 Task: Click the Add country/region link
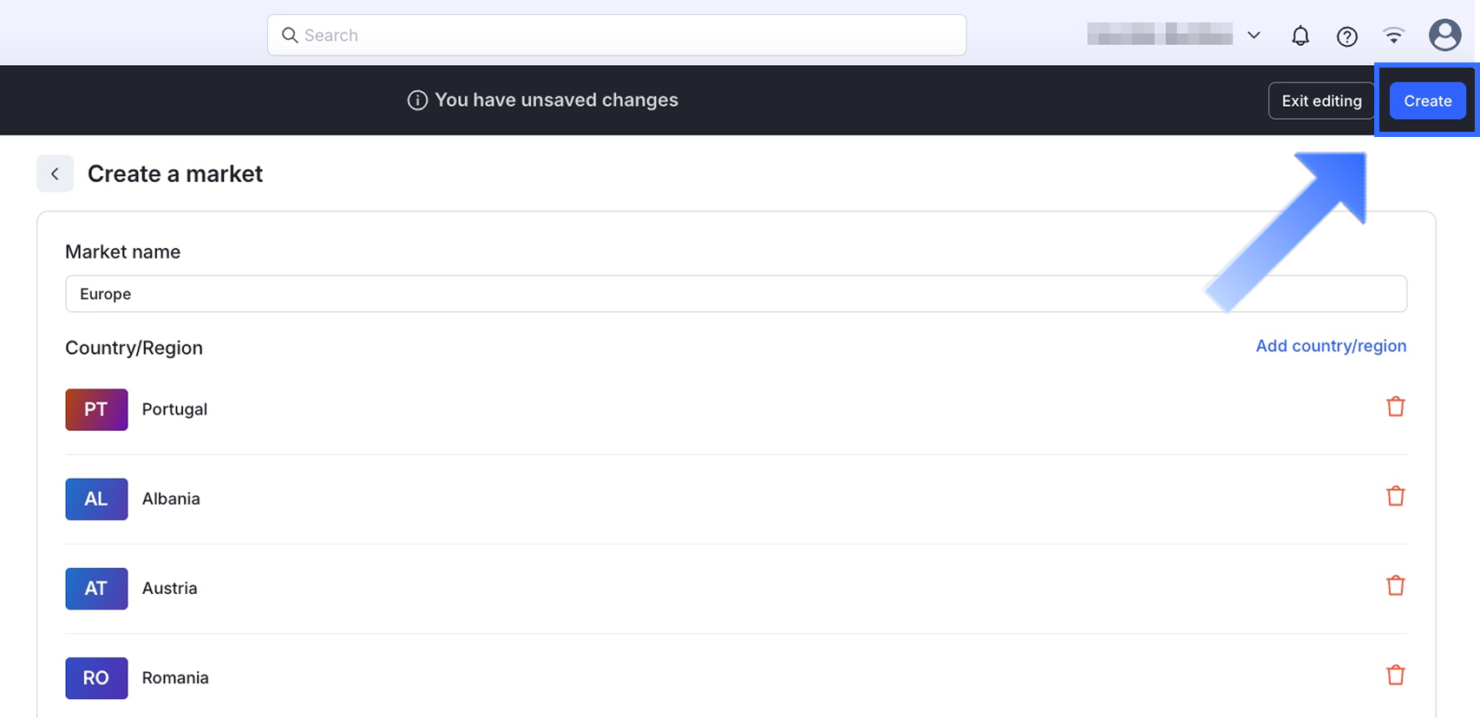click(1331, 346)
